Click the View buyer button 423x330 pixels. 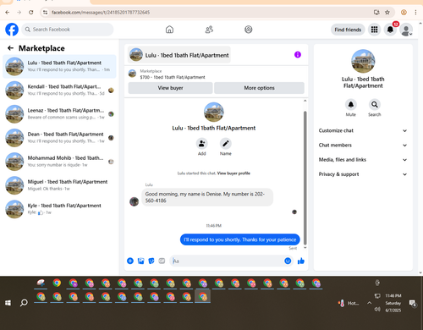tap(170, 88)
